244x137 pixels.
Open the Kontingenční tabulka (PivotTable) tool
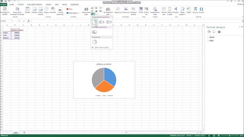(x=5, y=11)
